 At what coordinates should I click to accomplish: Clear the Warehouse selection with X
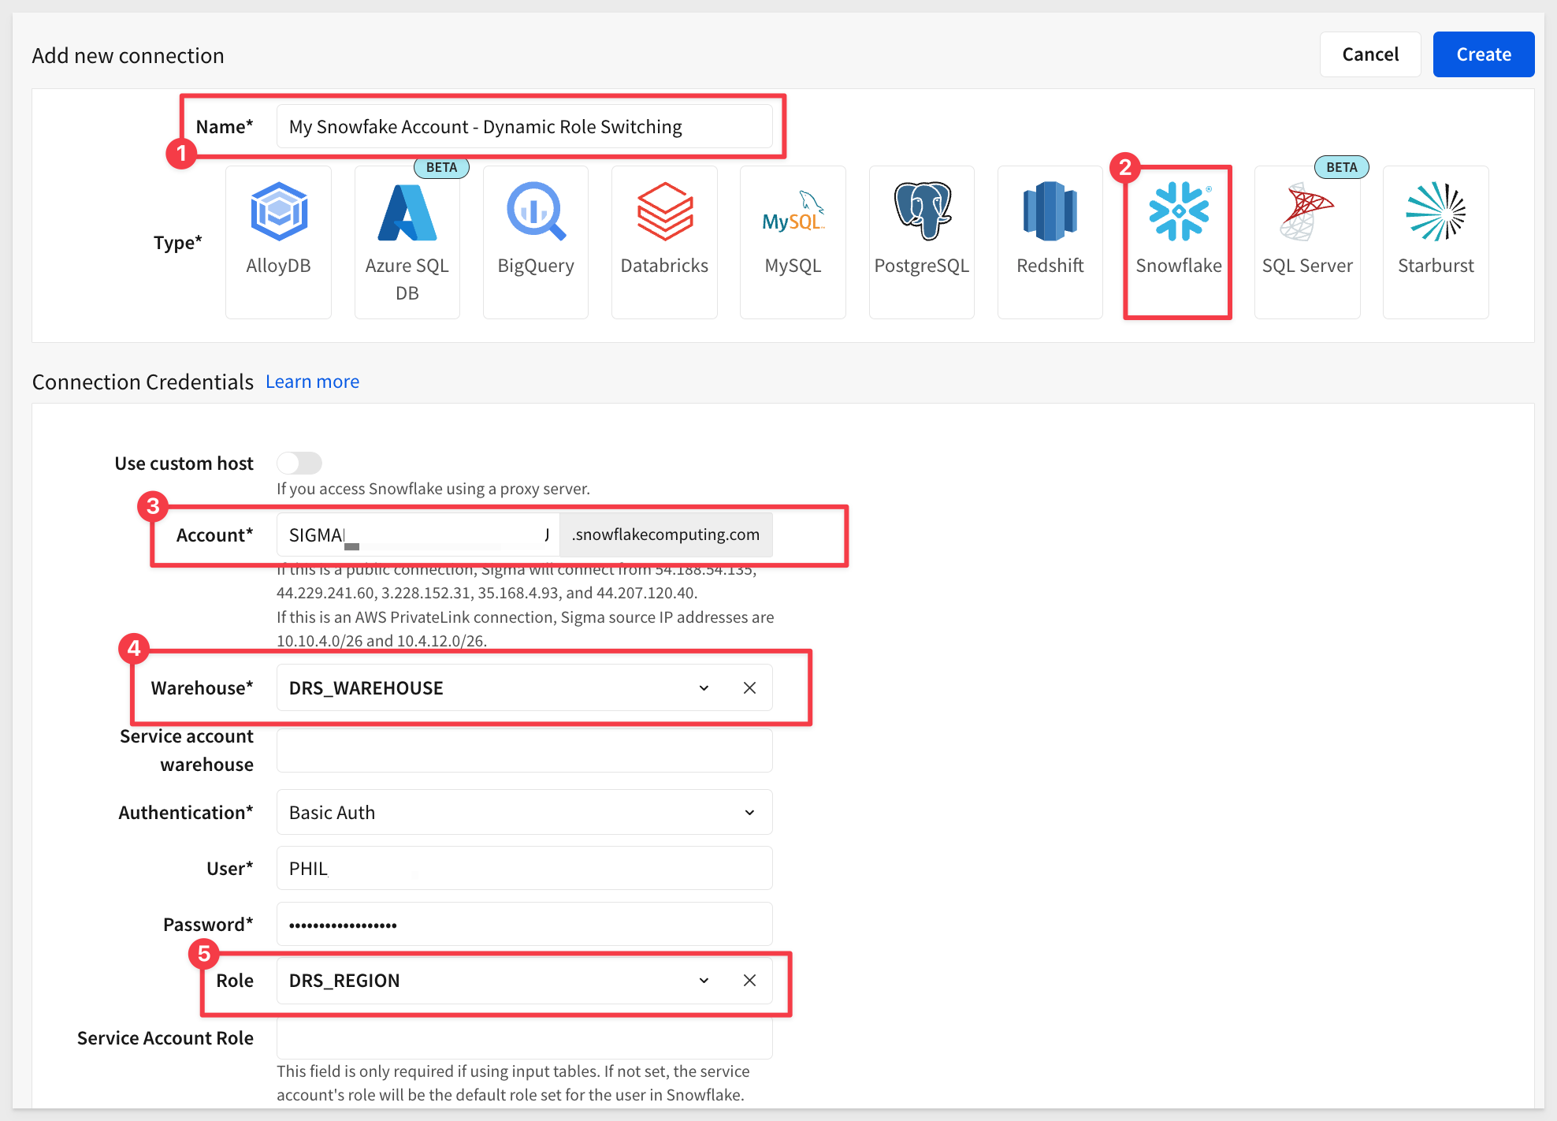749,688
